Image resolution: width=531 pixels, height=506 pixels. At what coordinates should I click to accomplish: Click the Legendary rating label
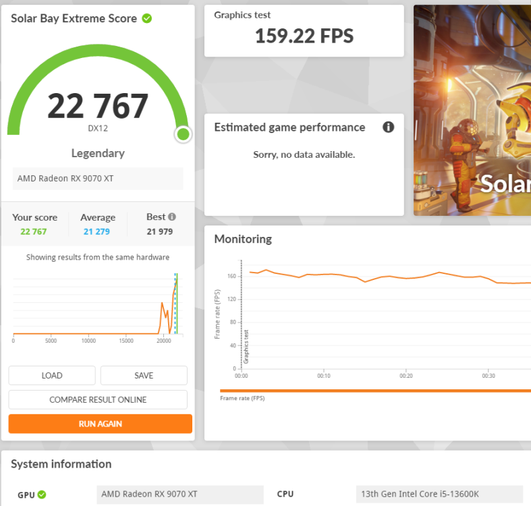click(x=98, y=153)
